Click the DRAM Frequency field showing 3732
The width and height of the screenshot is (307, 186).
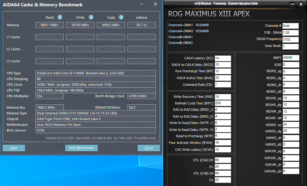(x=290, y=39)
